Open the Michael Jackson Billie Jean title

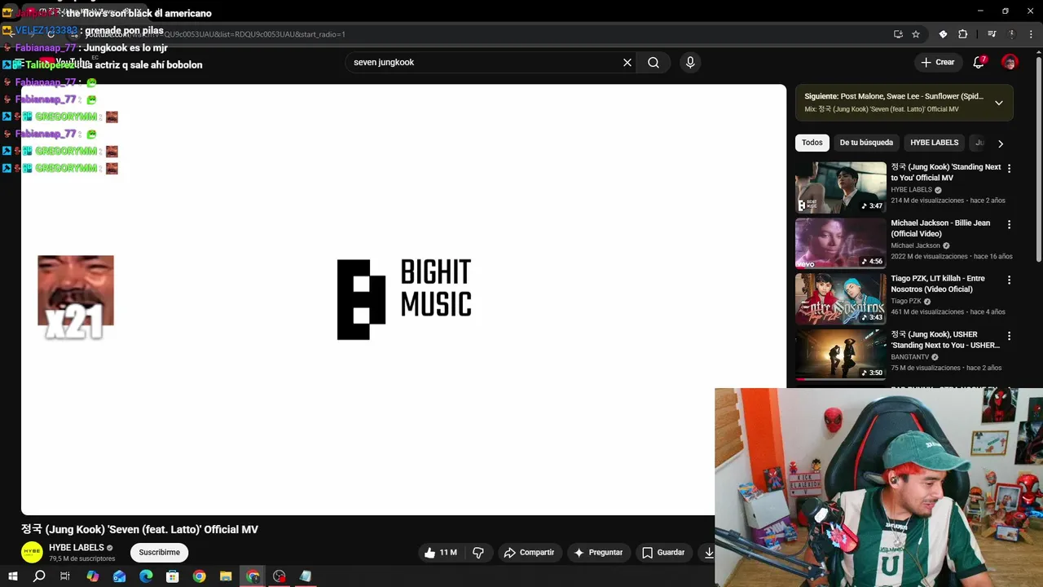point(940,228)
